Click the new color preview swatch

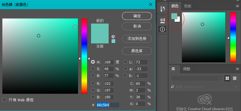point(100,28)
